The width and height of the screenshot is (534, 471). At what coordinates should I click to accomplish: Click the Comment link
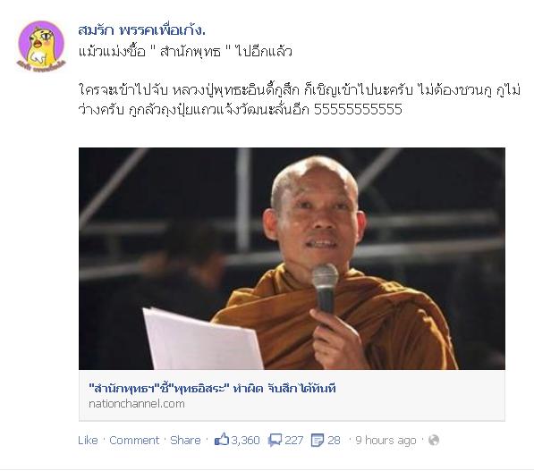click(x=134, y=440)
